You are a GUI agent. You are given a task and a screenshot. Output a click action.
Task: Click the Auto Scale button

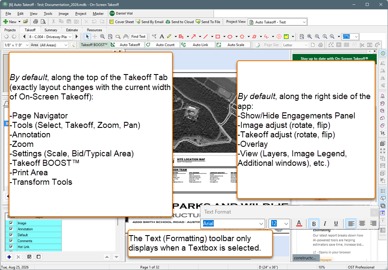tap(233, 45)
